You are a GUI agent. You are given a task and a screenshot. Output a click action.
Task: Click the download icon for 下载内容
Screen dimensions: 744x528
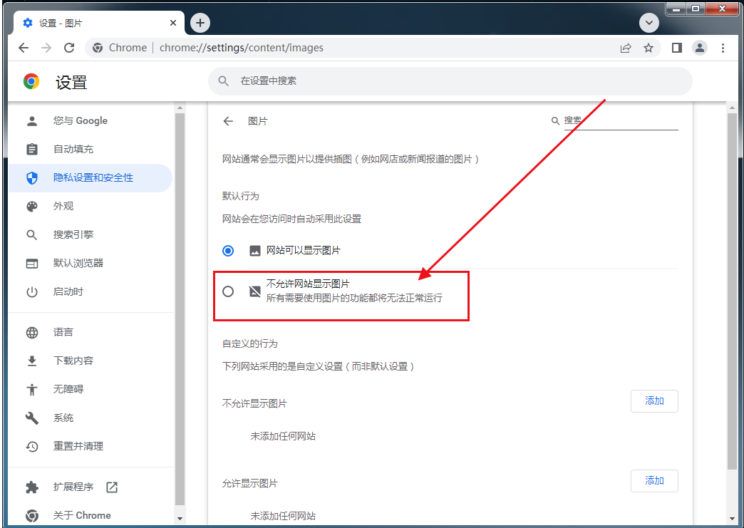click(x=32, y=361)
